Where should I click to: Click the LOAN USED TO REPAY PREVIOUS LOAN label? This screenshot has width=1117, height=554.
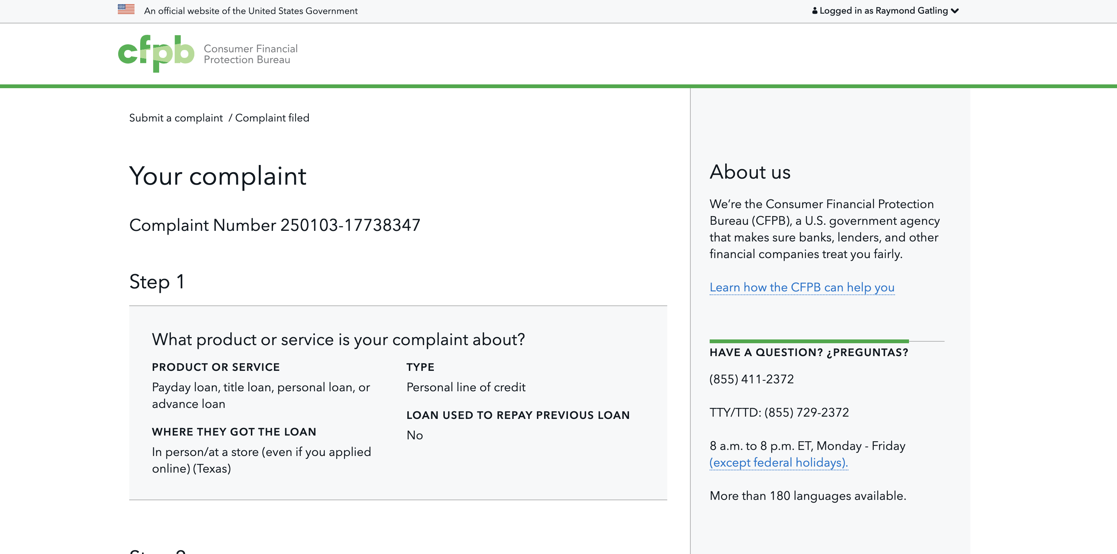click(x=518, y=415)
